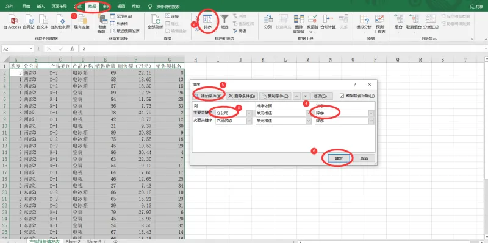Click 确定 to confirm sorting
The image size is (488, 243).
click(339, 158)
